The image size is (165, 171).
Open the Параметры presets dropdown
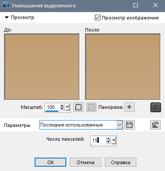120,125
